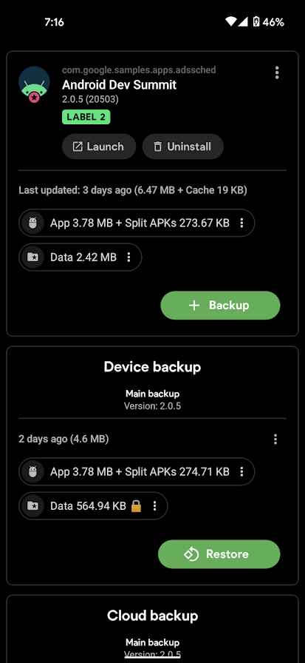Viewport: 305px width, 663px height.
Task: Tap the Cloud backup heading
Action: point(152,615)
